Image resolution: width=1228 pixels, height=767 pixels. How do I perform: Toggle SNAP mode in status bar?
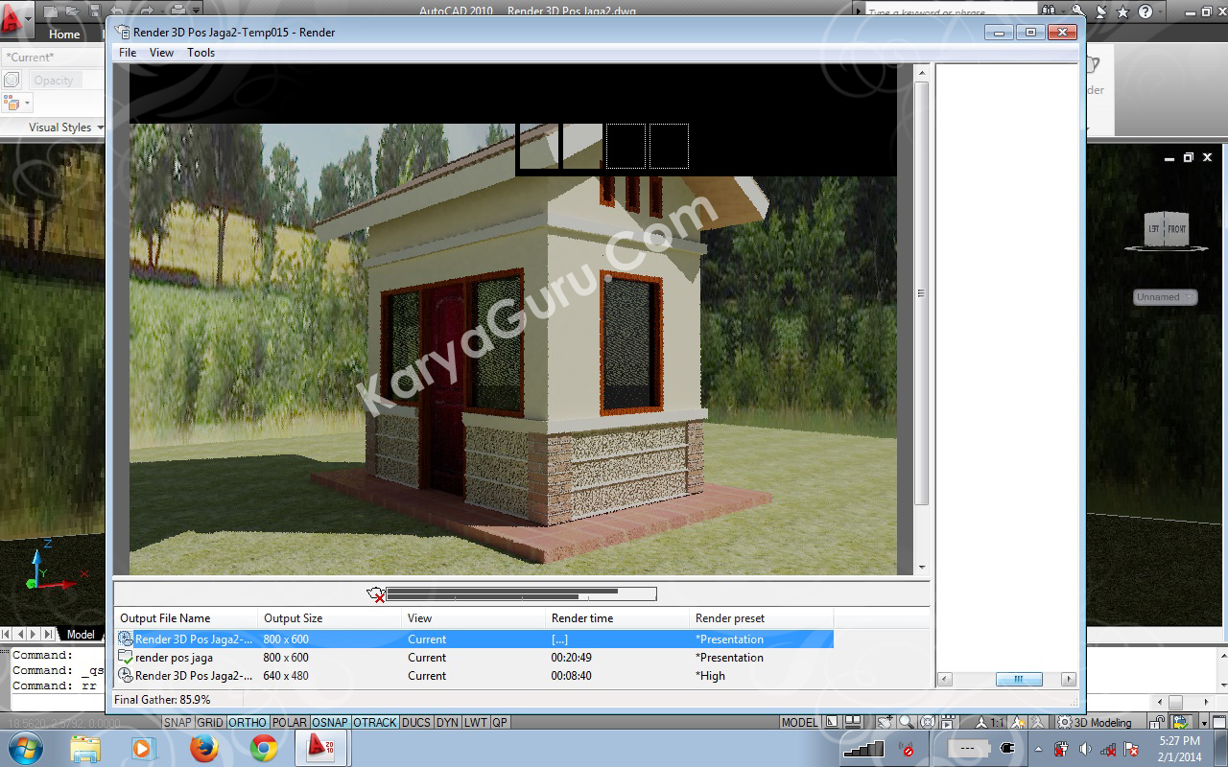tap(177, 723)
